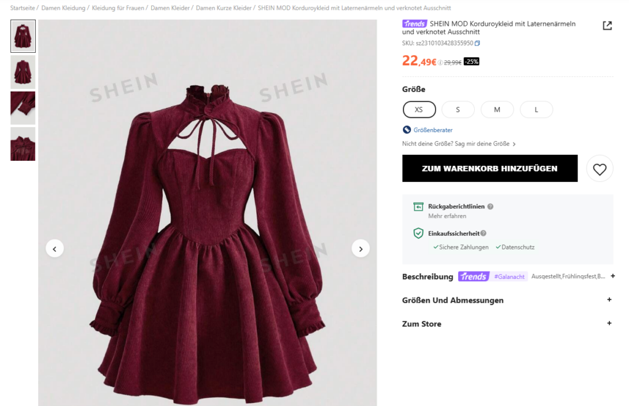Screen dimensions: 629x406
Task: Click the price info icon beside 22,49€
Action: [440, 63]
